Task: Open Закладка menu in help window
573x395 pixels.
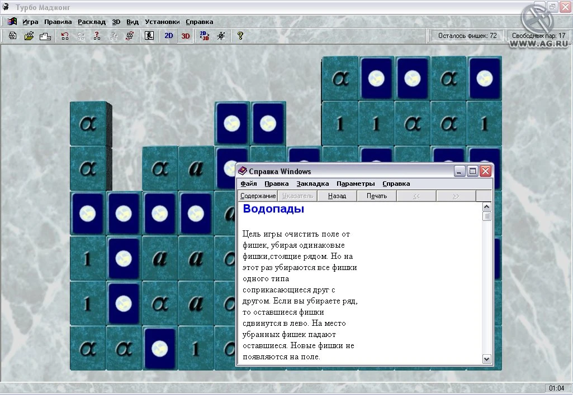Action: point(312,184)
